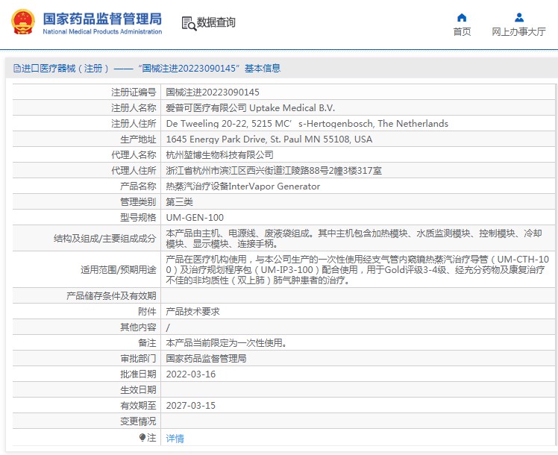Click the 产品技术要求 attachment value

click(x=192, y=312)
